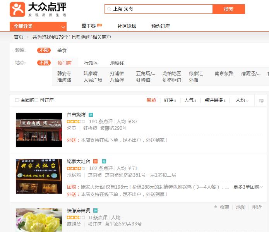Select 不限 for the 频道 filter
The height and width of the screenshot is (232, 269).
44,50
